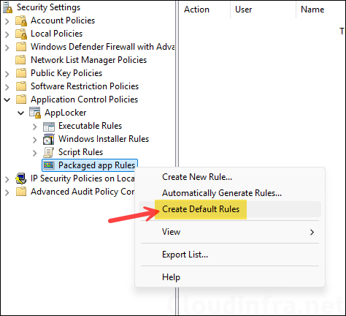This screenshot has height=316, width=346.
Task: Choose Create New Rule... from context menu
Action: point(230,177)
